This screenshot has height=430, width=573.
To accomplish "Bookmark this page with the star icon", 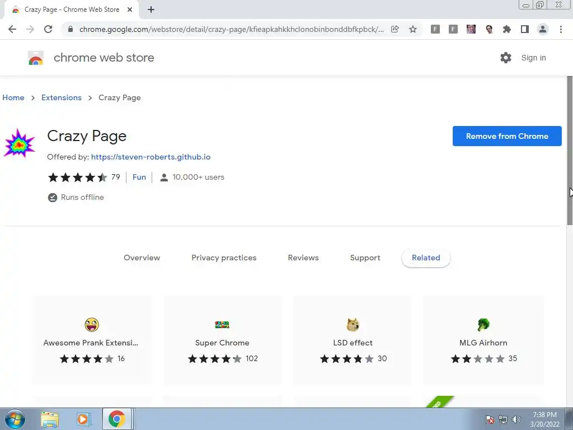I will [x=412, y=29].
